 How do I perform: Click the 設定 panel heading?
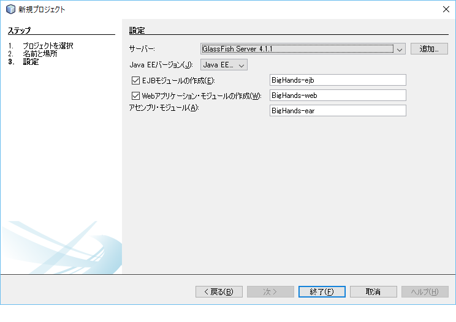(137, 30)
